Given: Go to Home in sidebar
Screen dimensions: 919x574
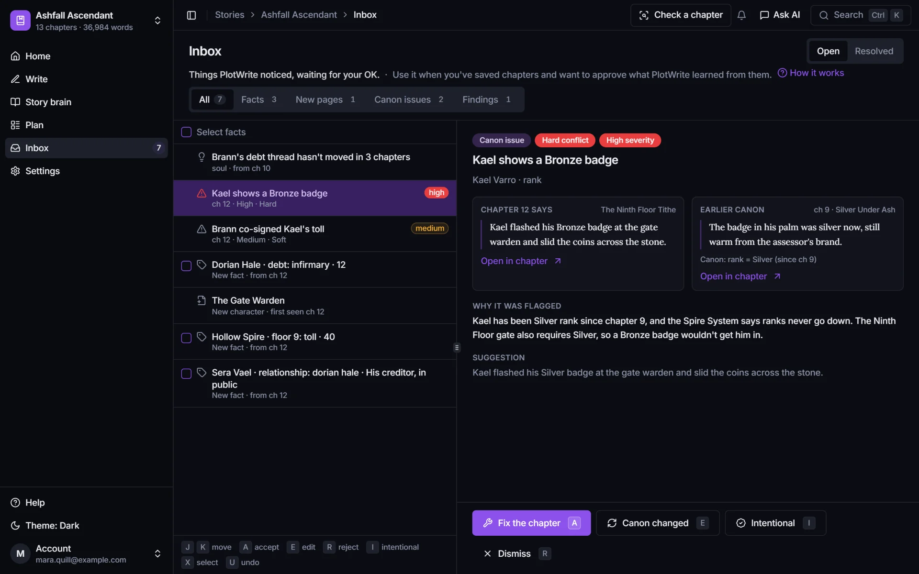Looking at the screenshot, I should coord(86,56).
